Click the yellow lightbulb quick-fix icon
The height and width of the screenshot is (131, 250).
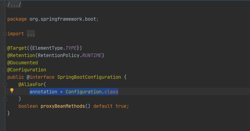coord(12,91)
